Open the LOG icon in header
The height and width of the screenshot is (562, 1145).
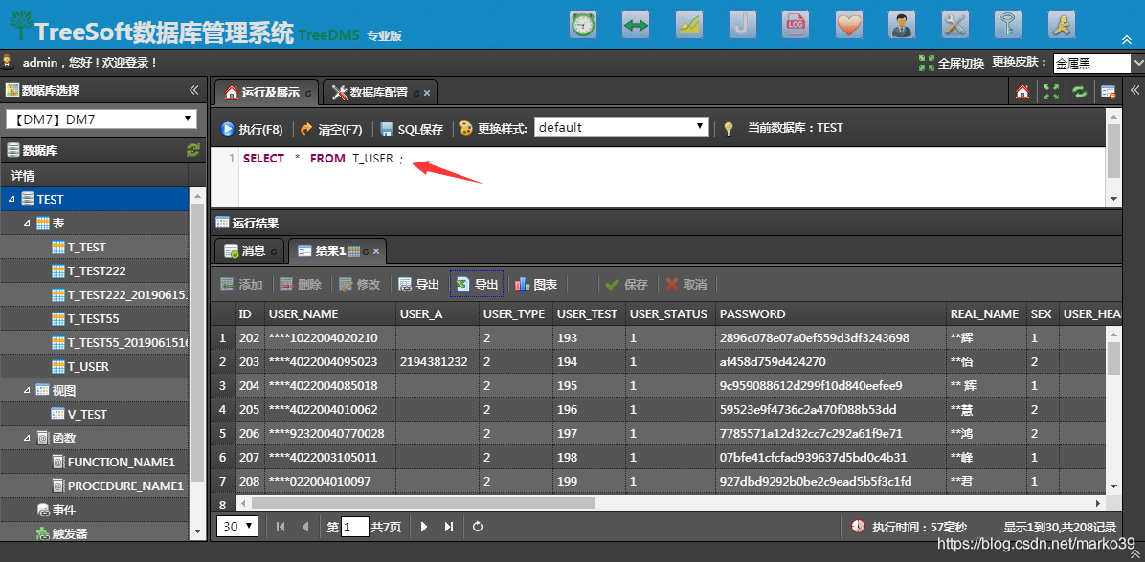(x=796, y=25)
